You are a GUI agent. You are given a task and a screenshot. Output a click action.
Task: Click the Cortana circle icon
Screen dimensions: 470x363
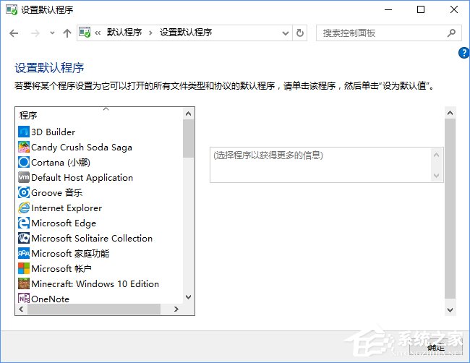coord(24,162)
